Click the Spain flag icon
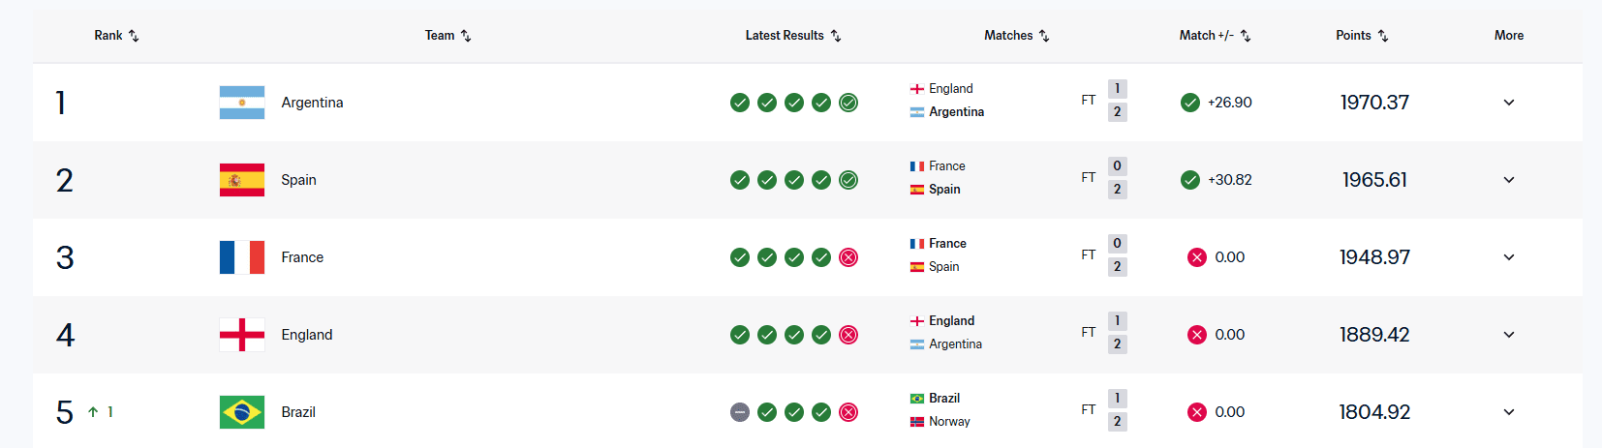The image size is (1602, 448). coord(242,180)
